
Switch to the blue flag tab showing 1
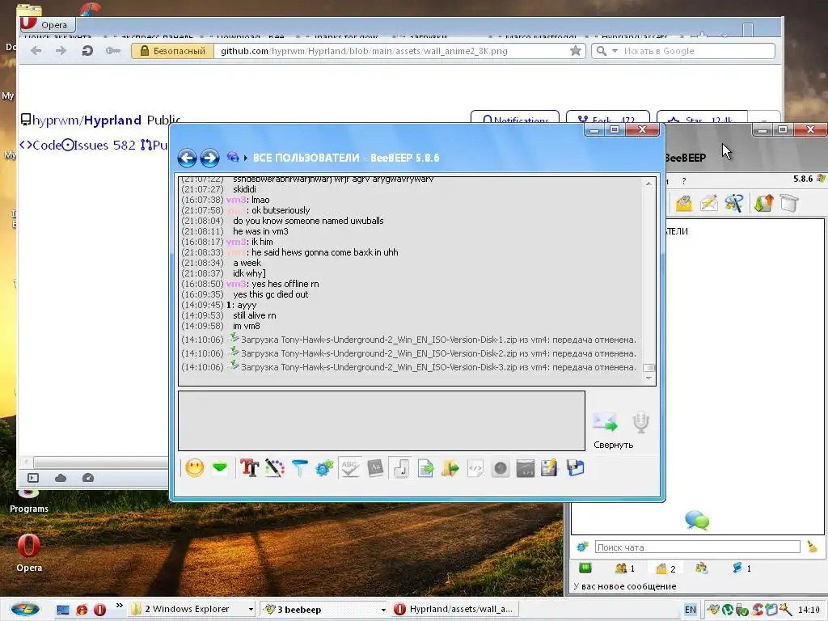741,568
